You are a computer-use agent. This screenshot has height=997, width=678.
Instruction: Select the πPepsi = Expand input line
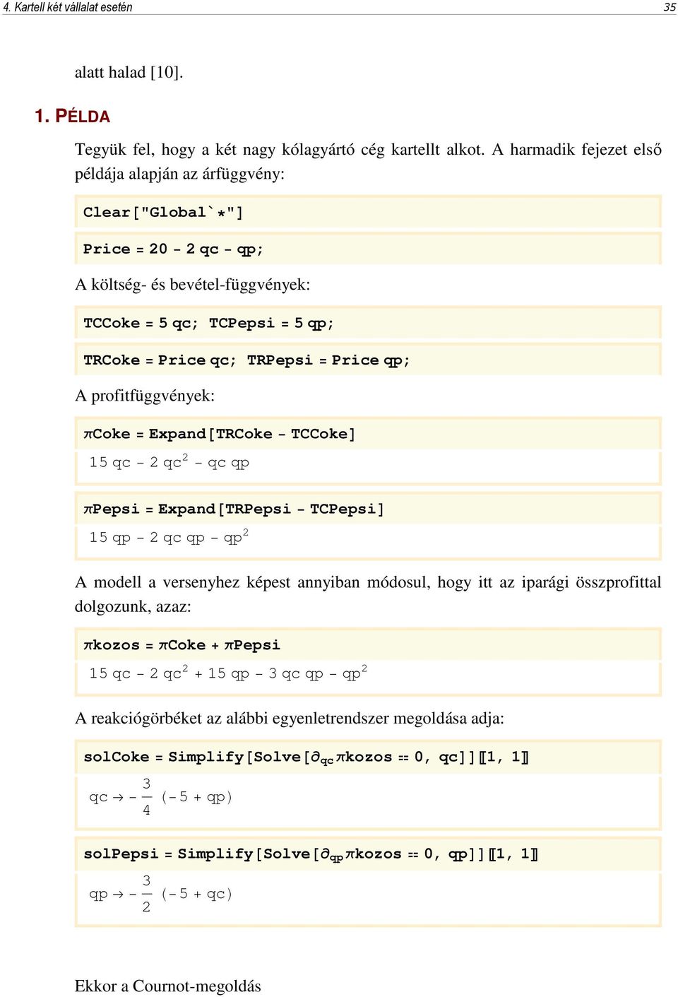coord(368,509)
